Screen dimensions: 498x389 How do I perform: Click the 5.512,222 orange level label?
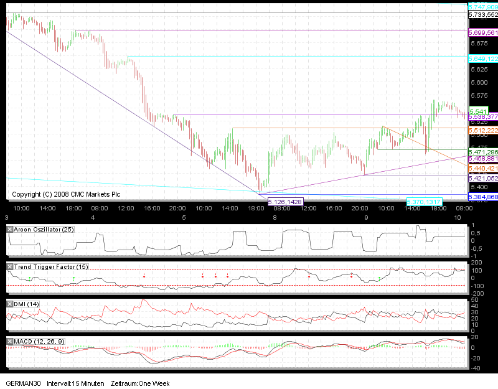483,131
